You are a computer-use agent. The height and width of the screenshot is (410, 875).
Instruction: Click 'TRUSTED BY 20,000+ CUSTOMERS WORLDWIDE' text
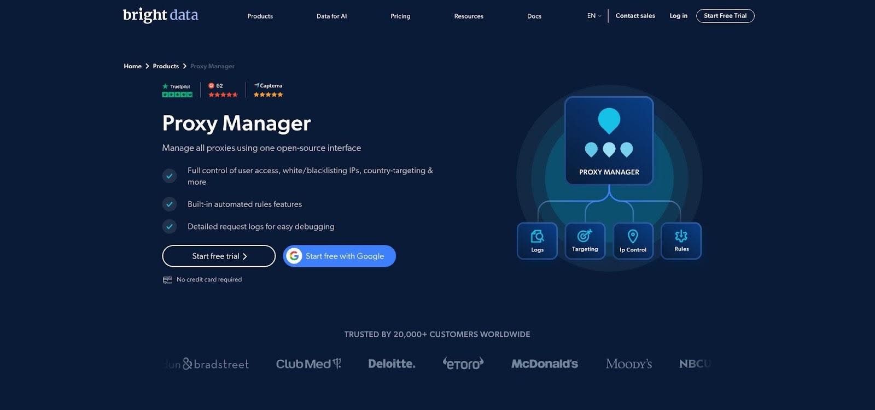point(437,335)
